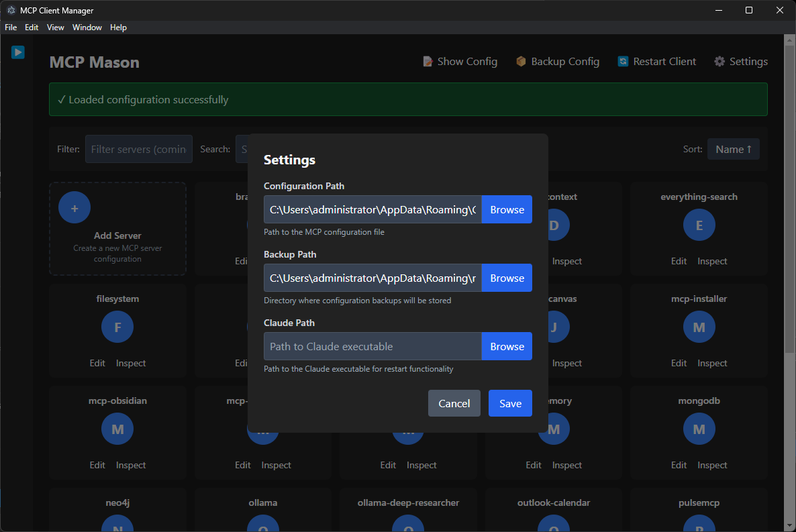Click the mcp-installer M icon
The height and width of the screenshot is (532, 796).
tap(699, 327)
